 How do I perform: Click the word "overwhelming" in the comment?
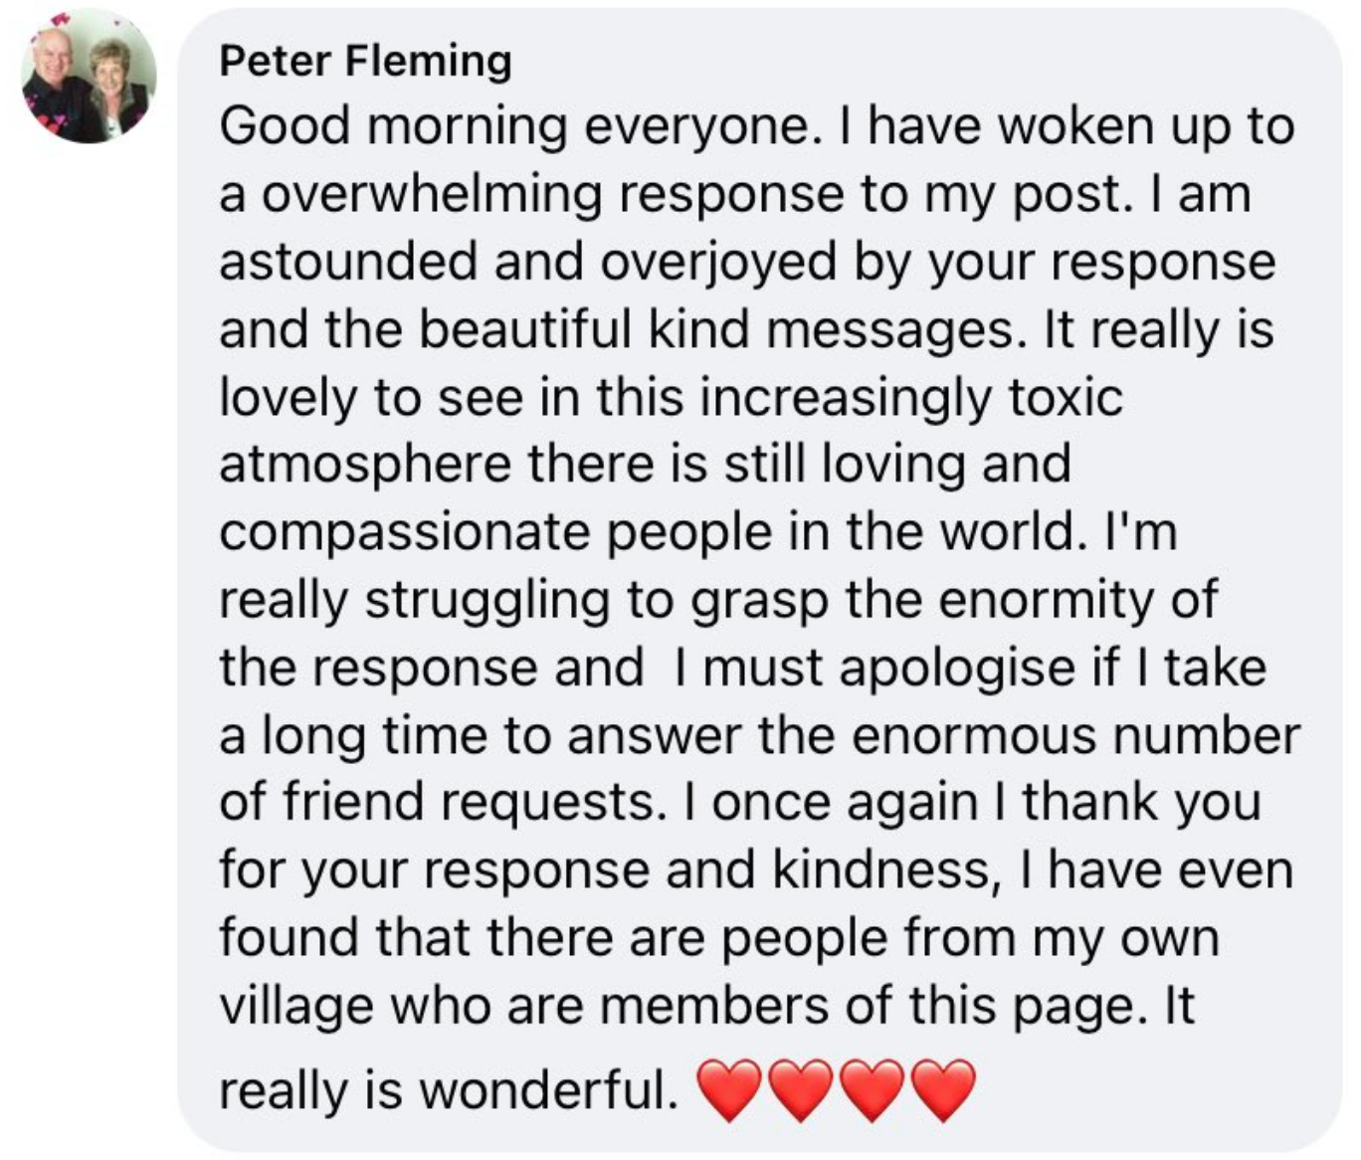[x=433, y=195]
